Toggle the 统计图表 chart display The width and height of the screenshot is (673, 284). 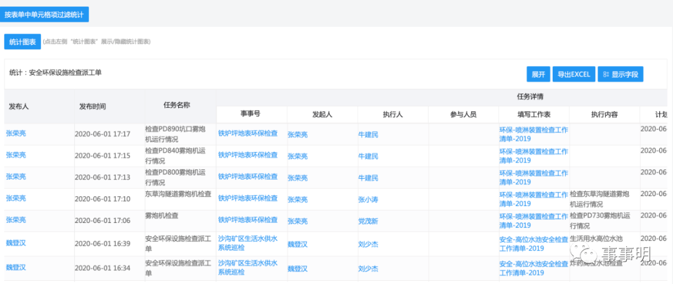(22, 42)
